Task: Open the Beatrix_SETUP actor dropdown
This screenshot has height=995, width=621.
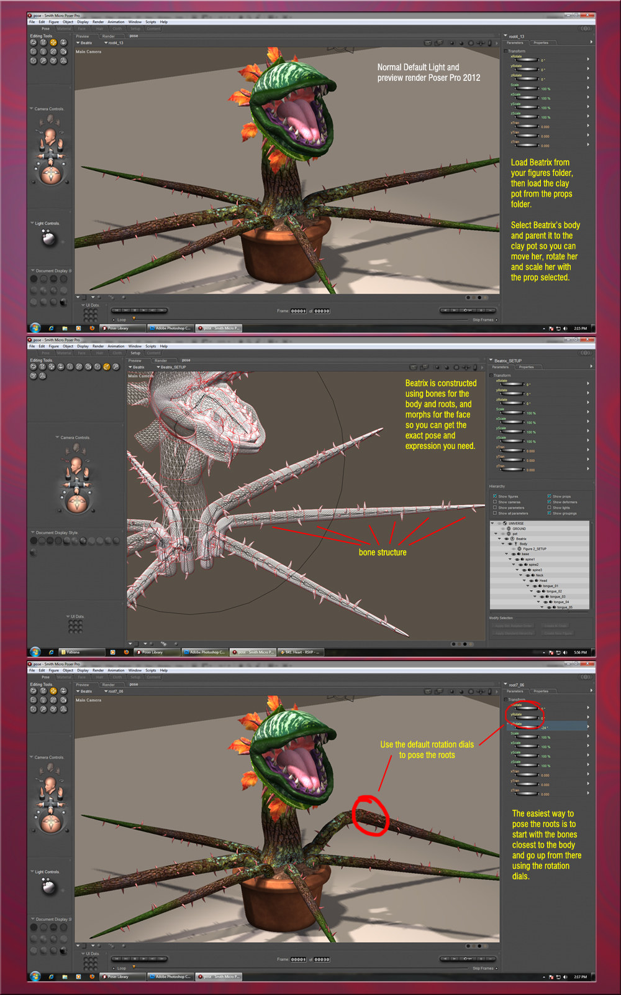Action: [x=173, y=367]
